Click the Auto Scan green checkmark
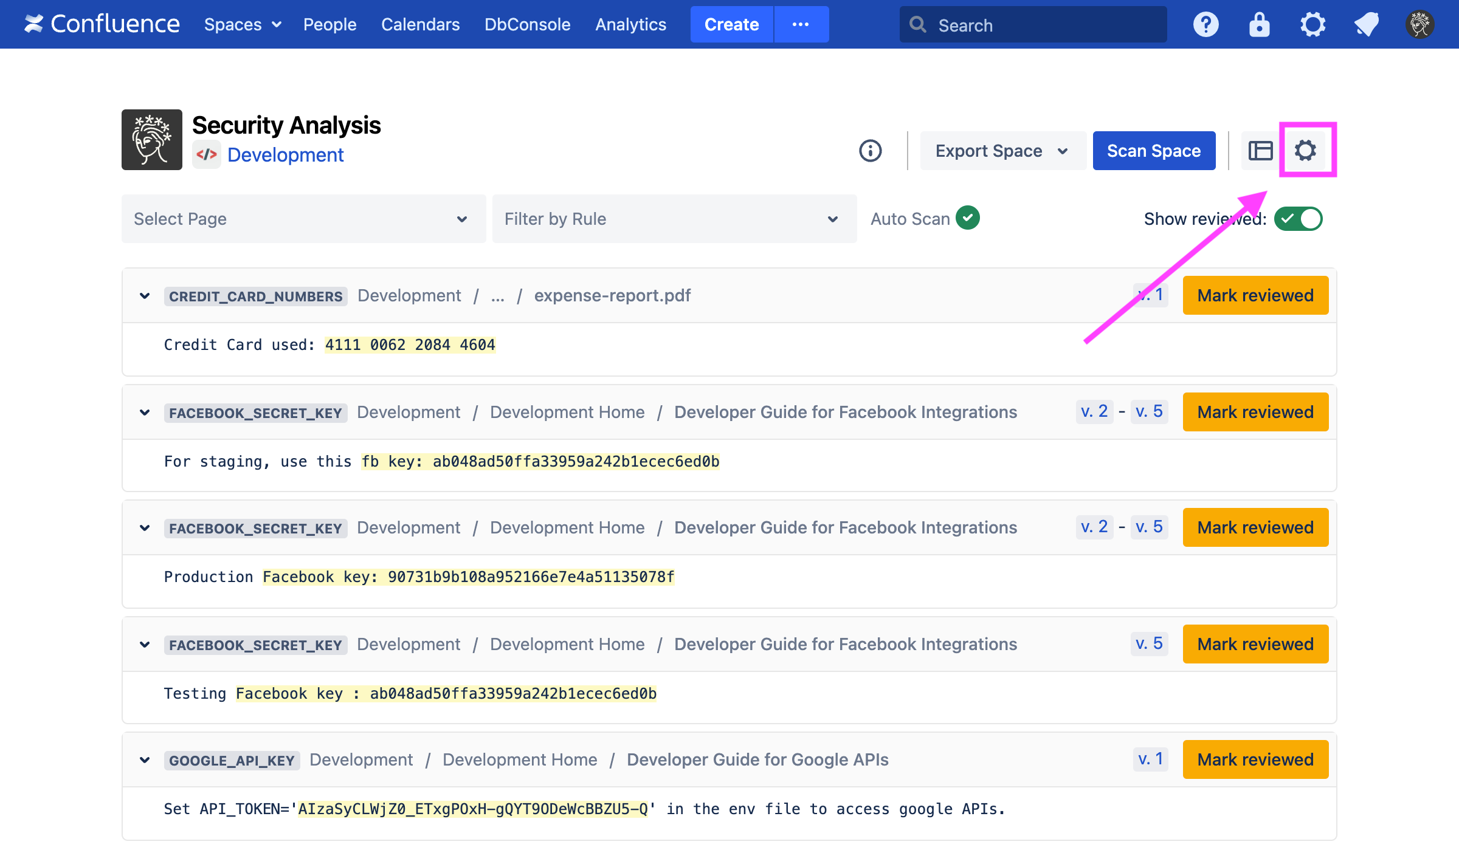Viewport: 1459px width, 867px height. tap(967, 218)
